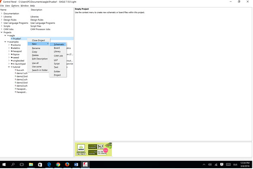Expand the User Language Programs node
Image resolution: width=253 pixels, height=169 pixels.
point(2,23)
